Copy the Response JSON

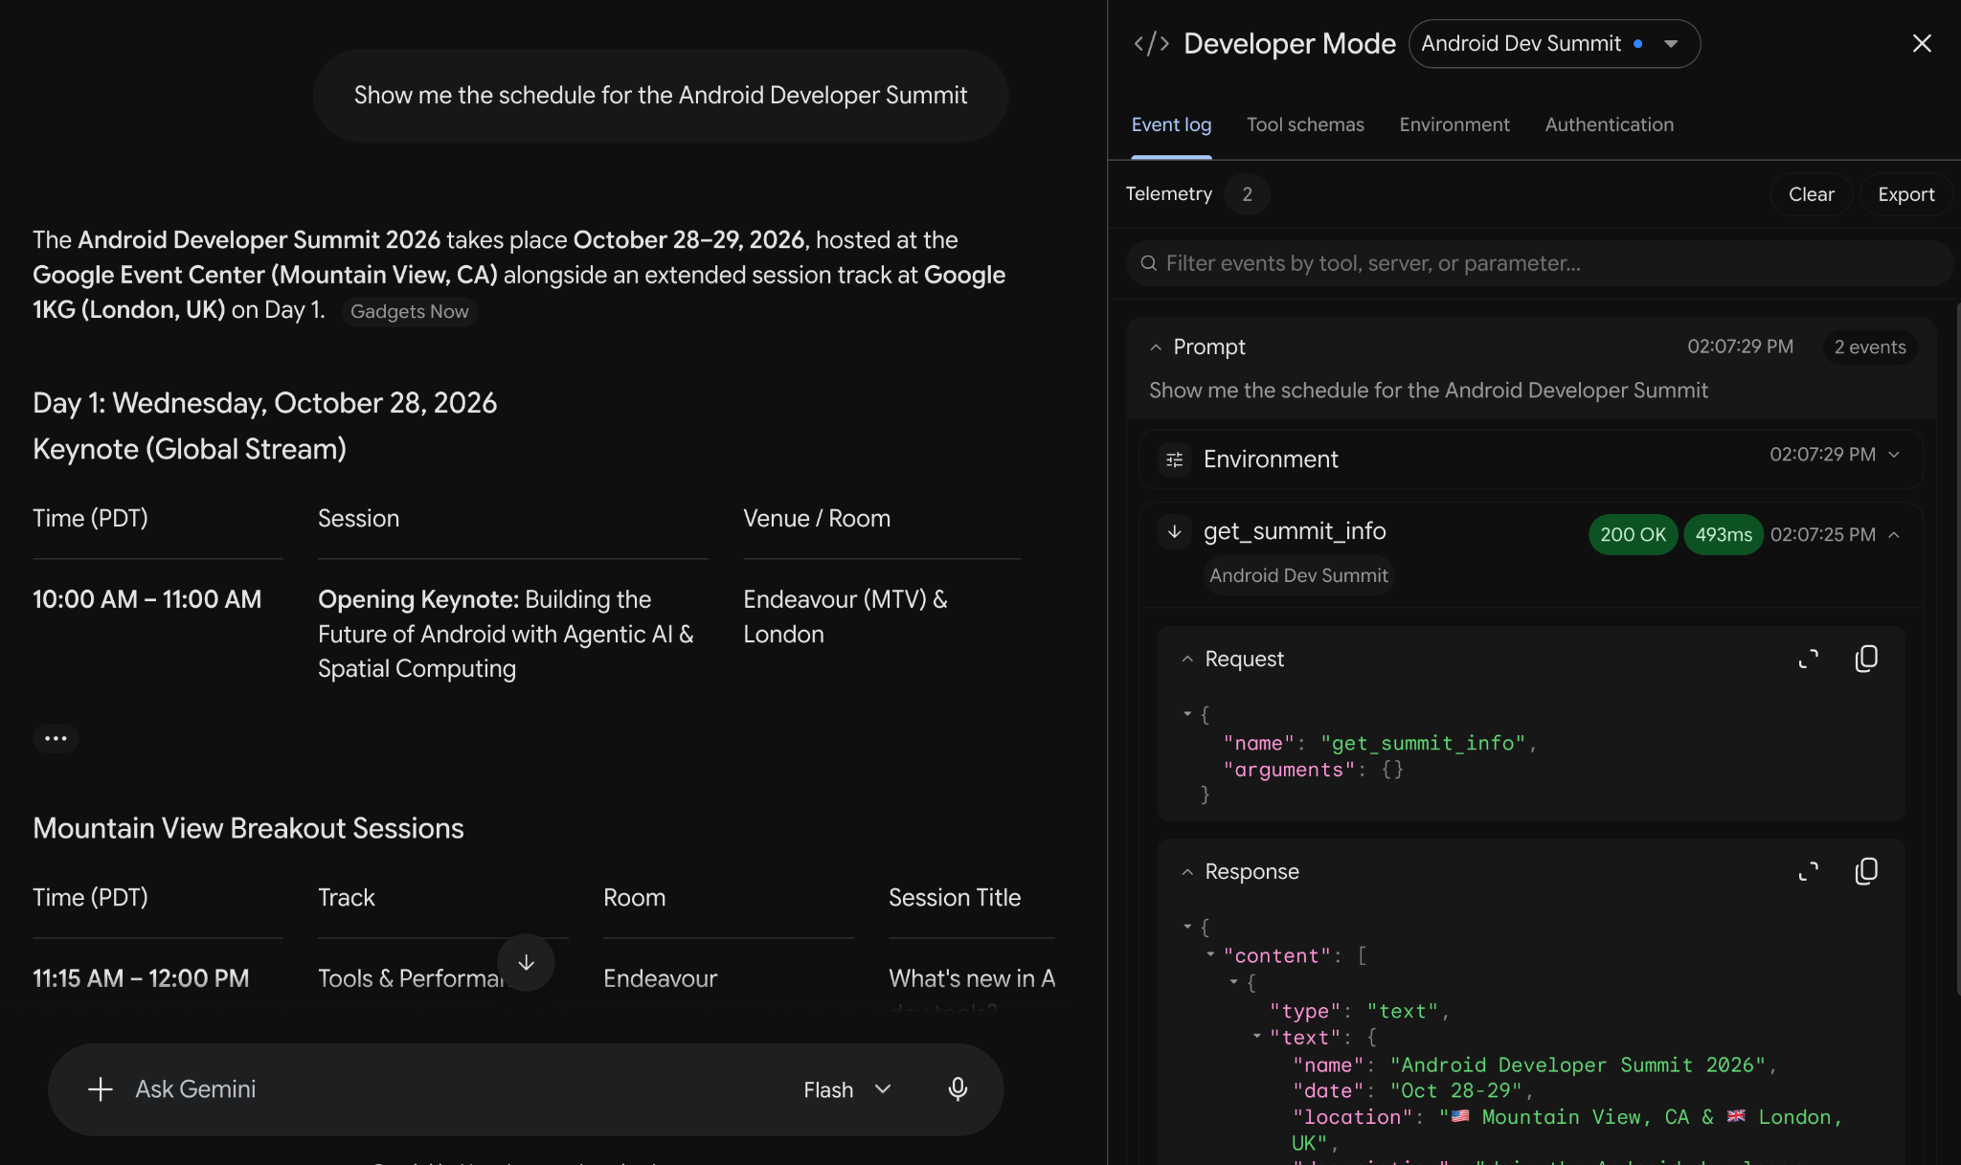1866,871
